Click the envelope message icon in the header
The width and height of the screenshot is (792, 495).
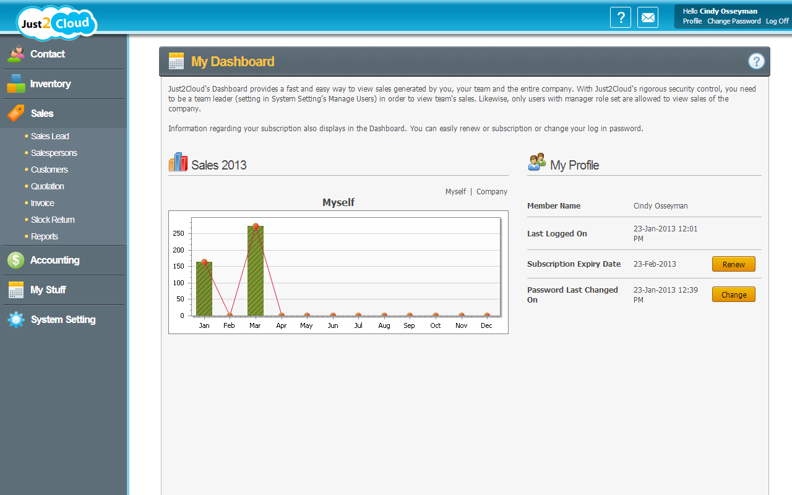point(648,17)
